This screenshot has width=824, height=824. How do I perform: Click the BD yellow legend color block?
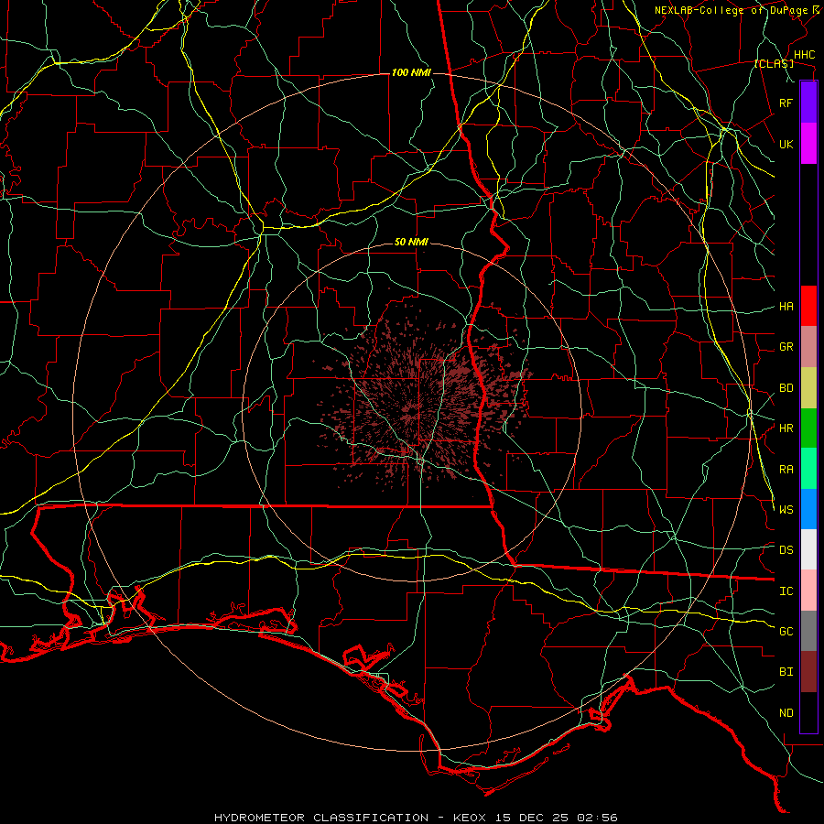[x=808, y=388]
